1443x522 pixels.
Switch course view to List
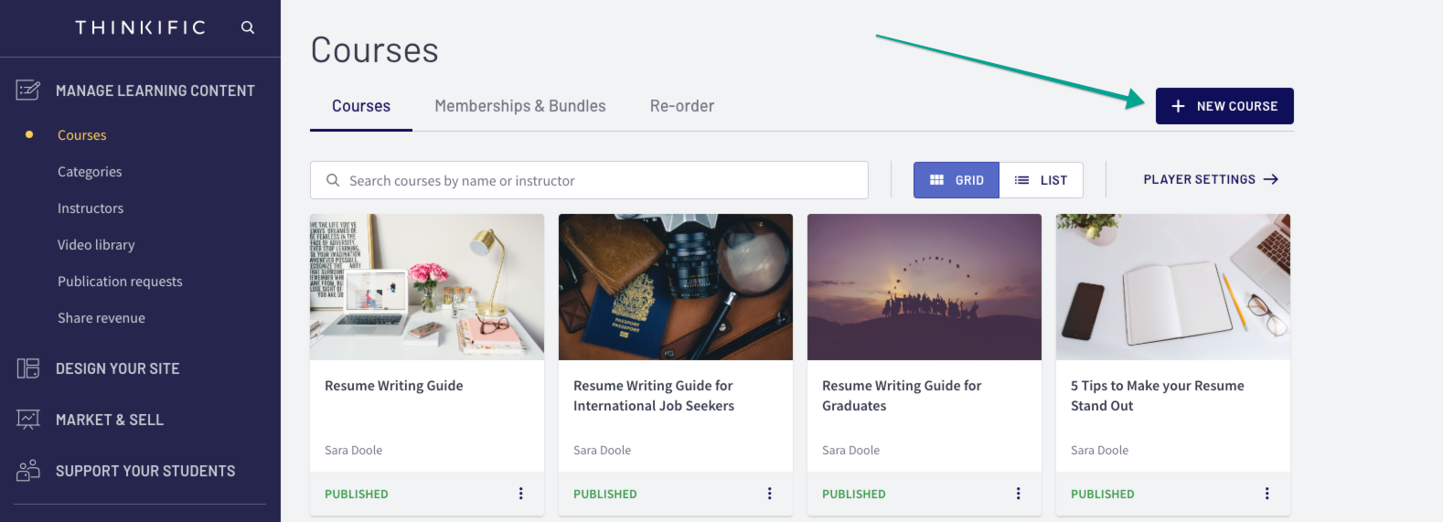(1042, 180)
